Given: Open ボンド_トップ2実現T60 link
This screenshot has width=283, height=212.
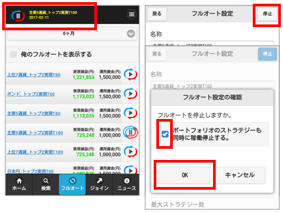Looking at the screenshot, I should [x=31, y=94].
